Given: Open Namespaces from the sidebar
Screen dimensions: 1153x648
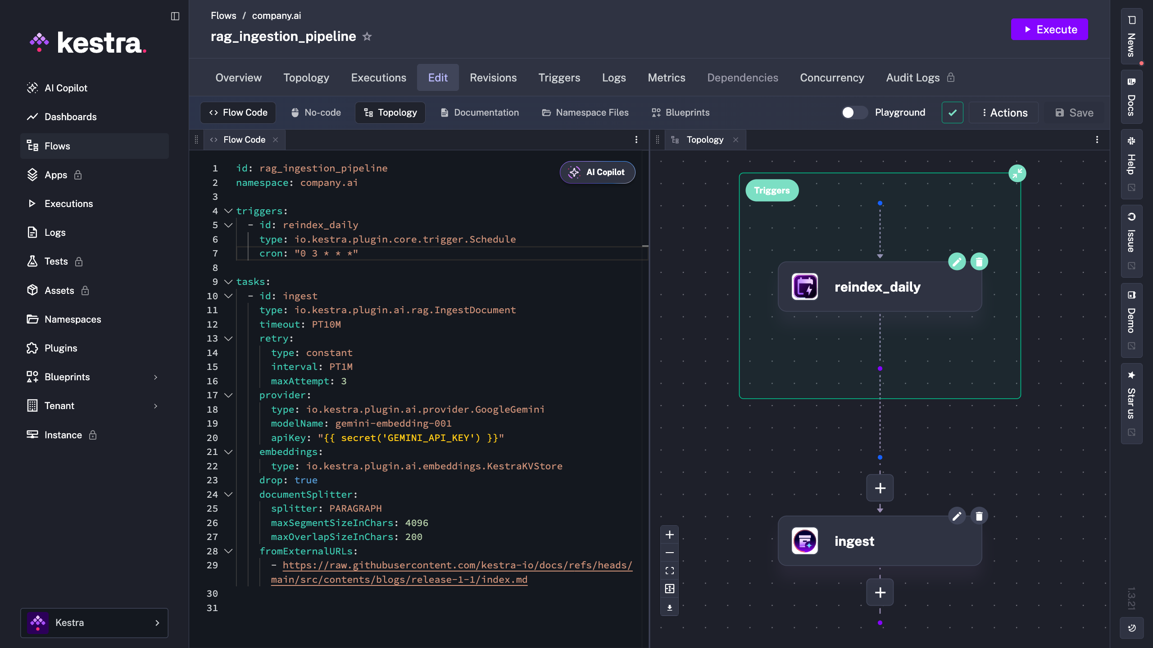Looking at the screenshot, I should 94,319.
